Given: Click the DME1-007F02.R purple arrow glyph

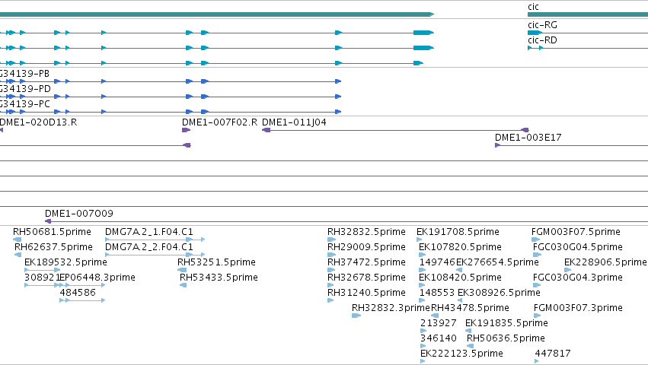Looking at the screenshot, I should tap(186, 130).
